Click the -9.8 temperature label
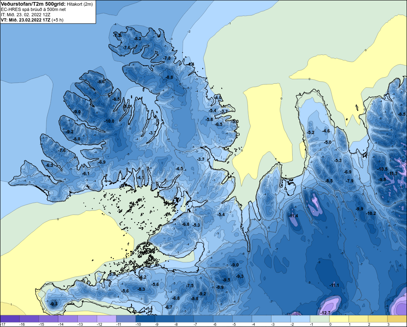 pyautogui.click(x=382, y=180)
